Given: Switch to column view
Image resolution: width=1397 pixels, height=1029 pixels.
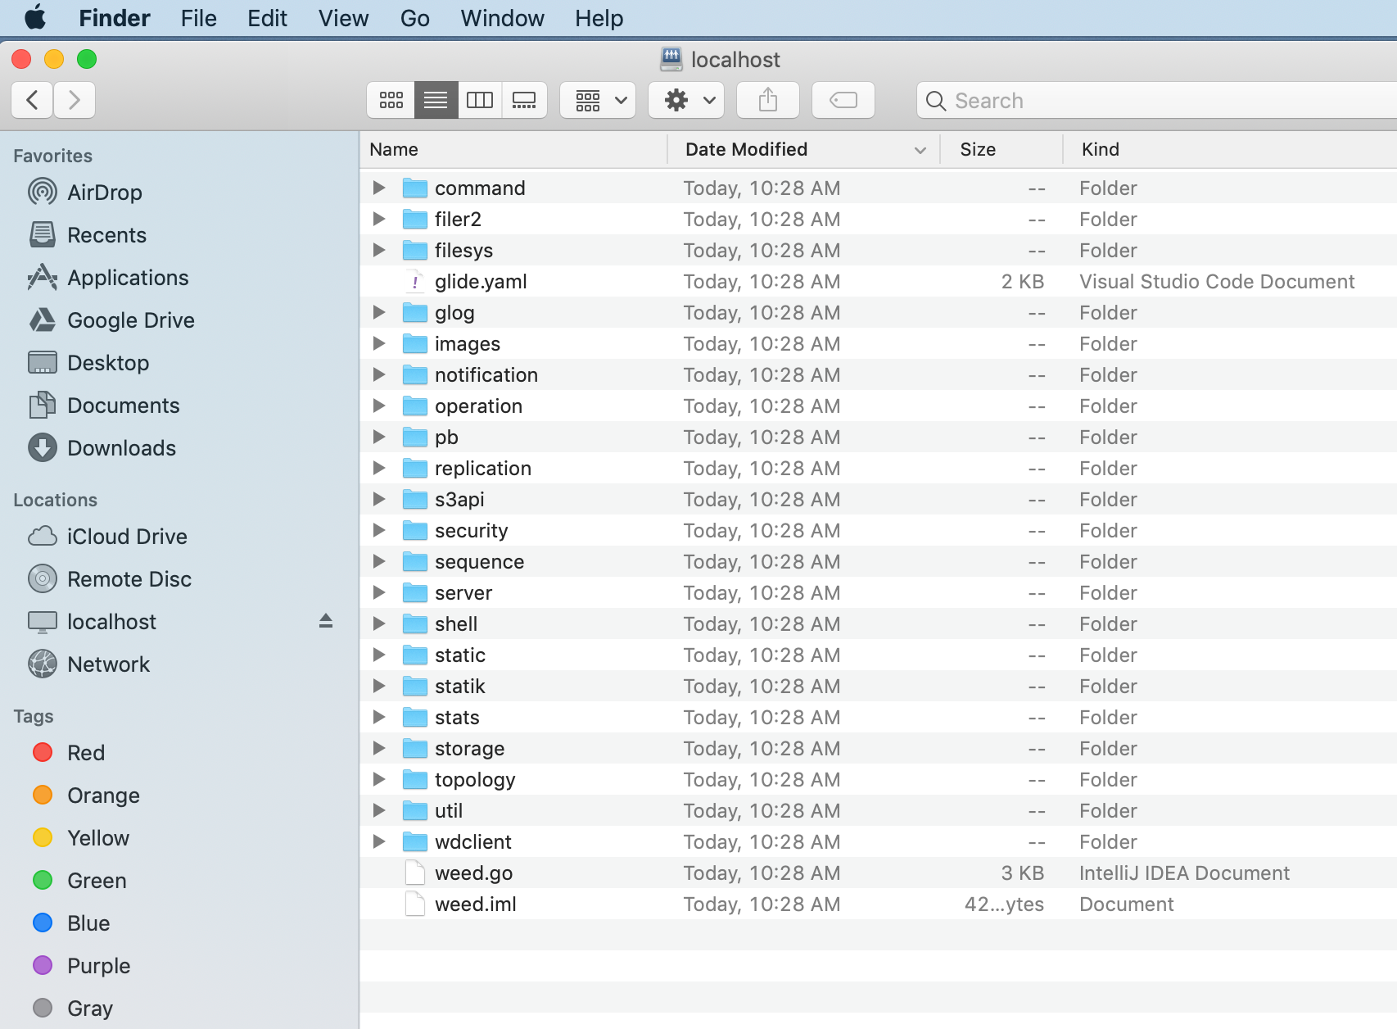Looking at the screenshot, I should (480, 100).
